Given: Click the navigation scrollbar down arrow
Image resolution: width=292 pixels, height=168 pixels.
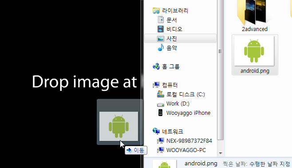Looking at the screenshot, I should tap(221, 153).
